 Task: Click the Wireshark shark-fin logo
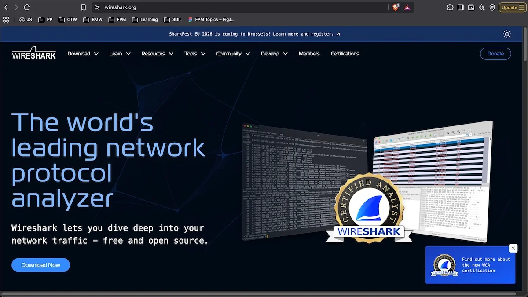[x=34, y=53]
